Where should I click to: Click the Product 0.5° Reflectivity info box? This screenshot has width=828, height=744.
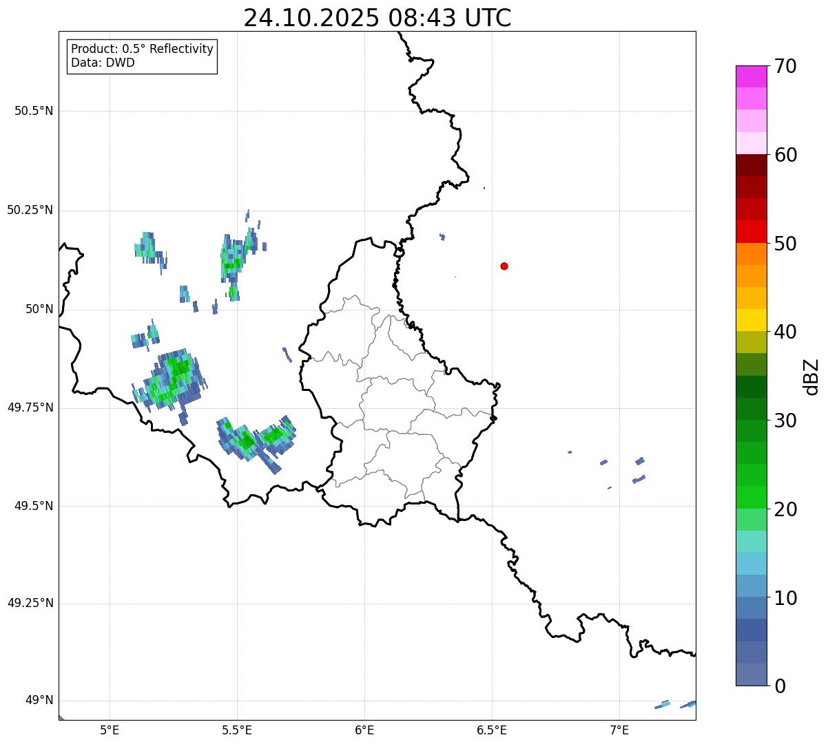pyautogui.click(x=142, y=56)
